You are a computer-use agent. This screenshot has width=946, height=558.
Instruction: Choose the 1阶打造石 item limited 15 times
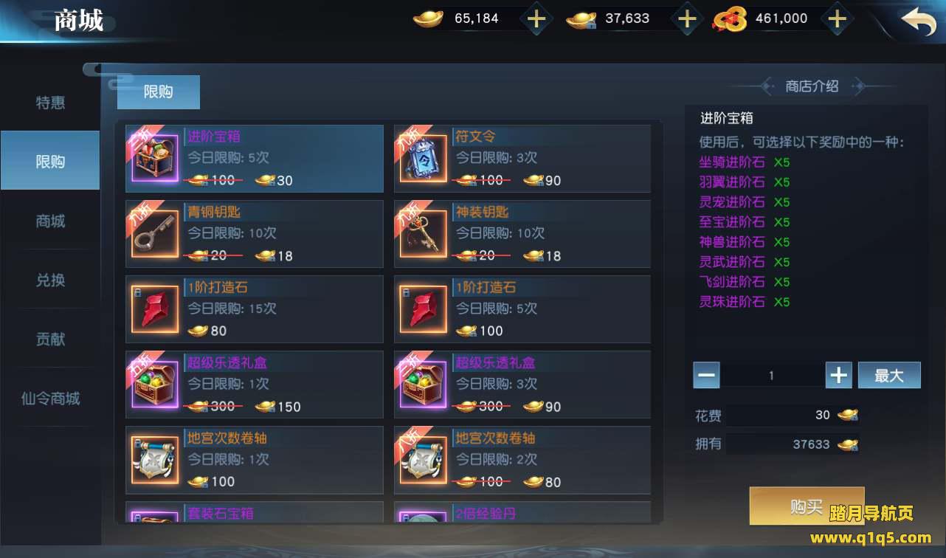255,309
